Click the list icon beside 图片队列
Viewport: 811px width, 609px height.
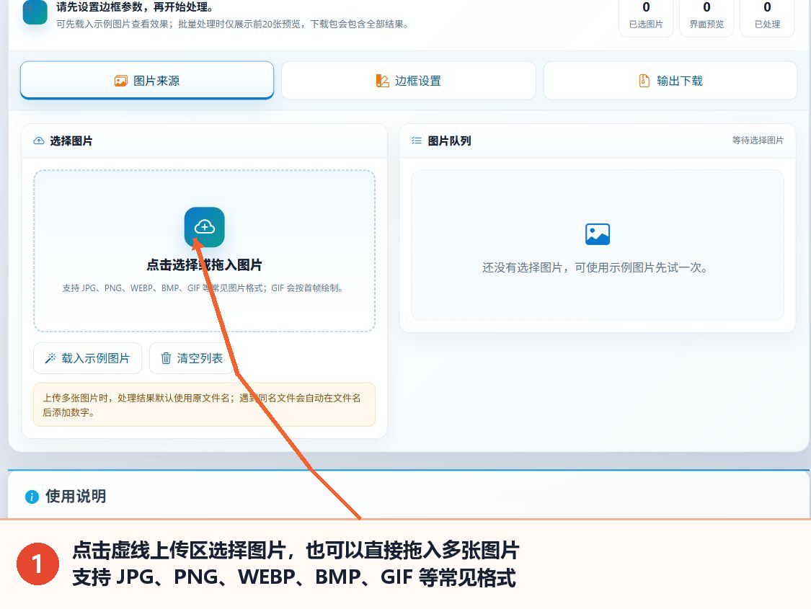pyautogui.click(x=417, y=141)
